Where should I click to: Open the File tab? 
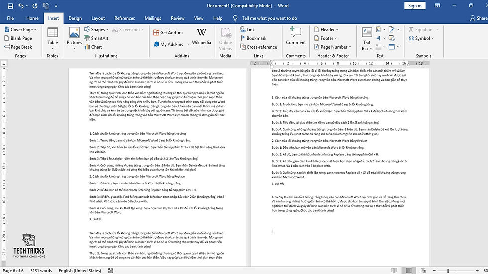(x=10, y=18)
